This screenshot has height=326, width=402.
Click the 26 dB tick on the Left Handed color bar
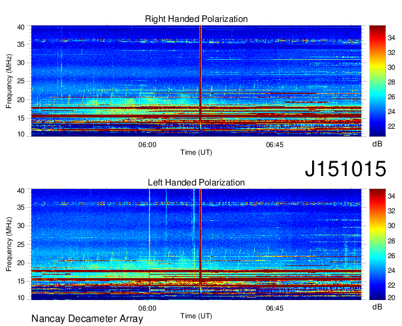(391, 256)
